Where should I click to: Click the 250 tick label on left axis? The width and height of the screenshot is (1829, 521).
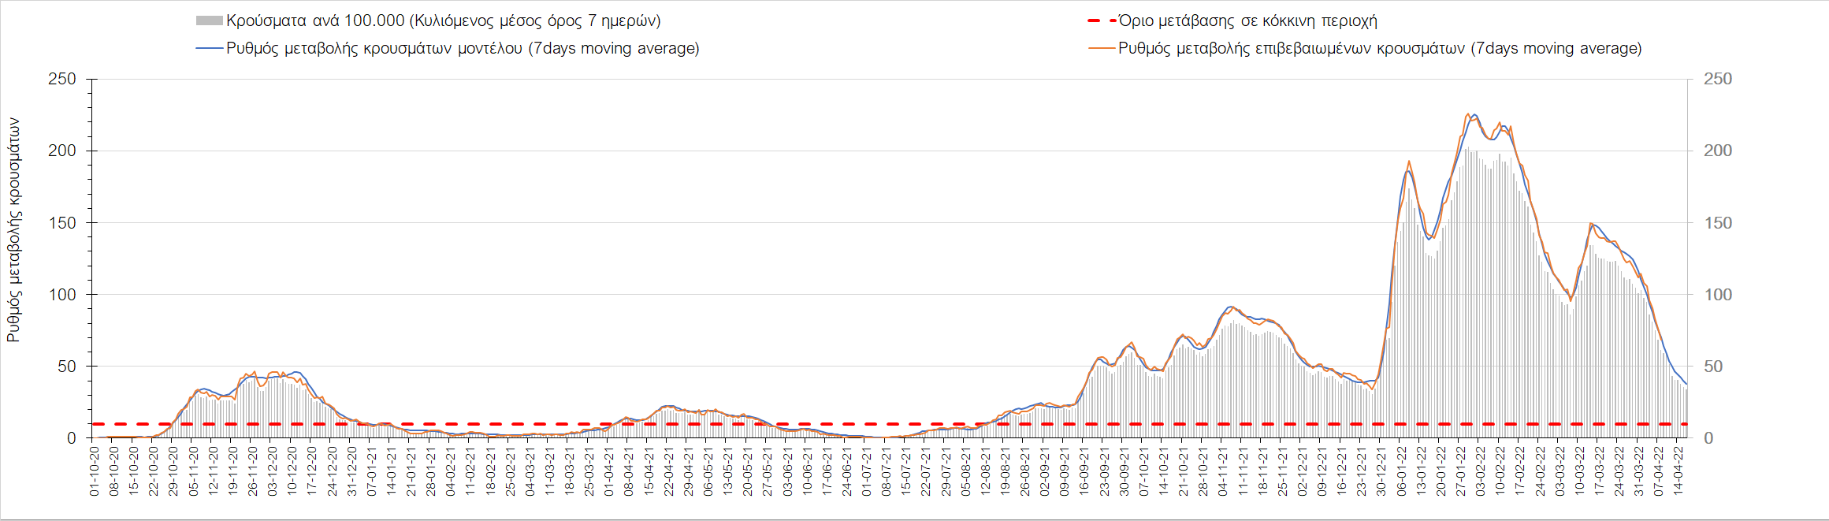point(61,79)
